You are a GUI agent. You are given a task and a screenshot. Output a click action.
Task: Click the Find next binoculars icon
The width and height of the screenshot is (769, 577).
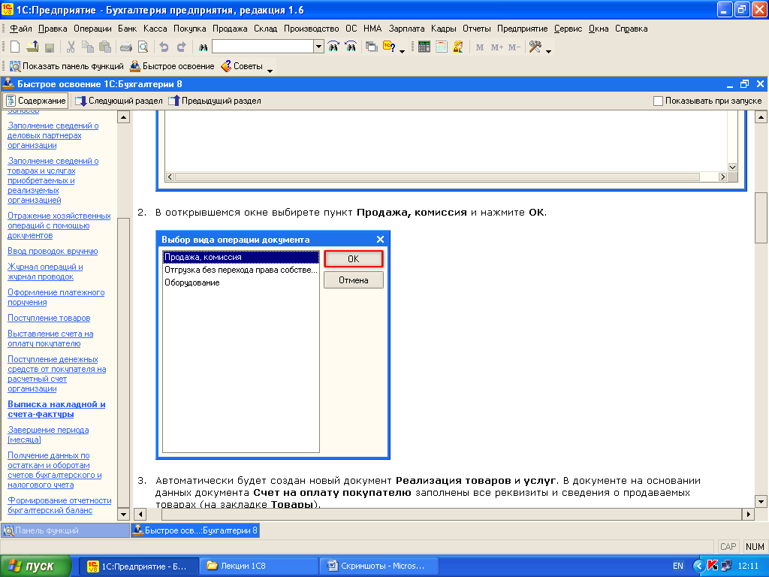click(x=333, y=47)
